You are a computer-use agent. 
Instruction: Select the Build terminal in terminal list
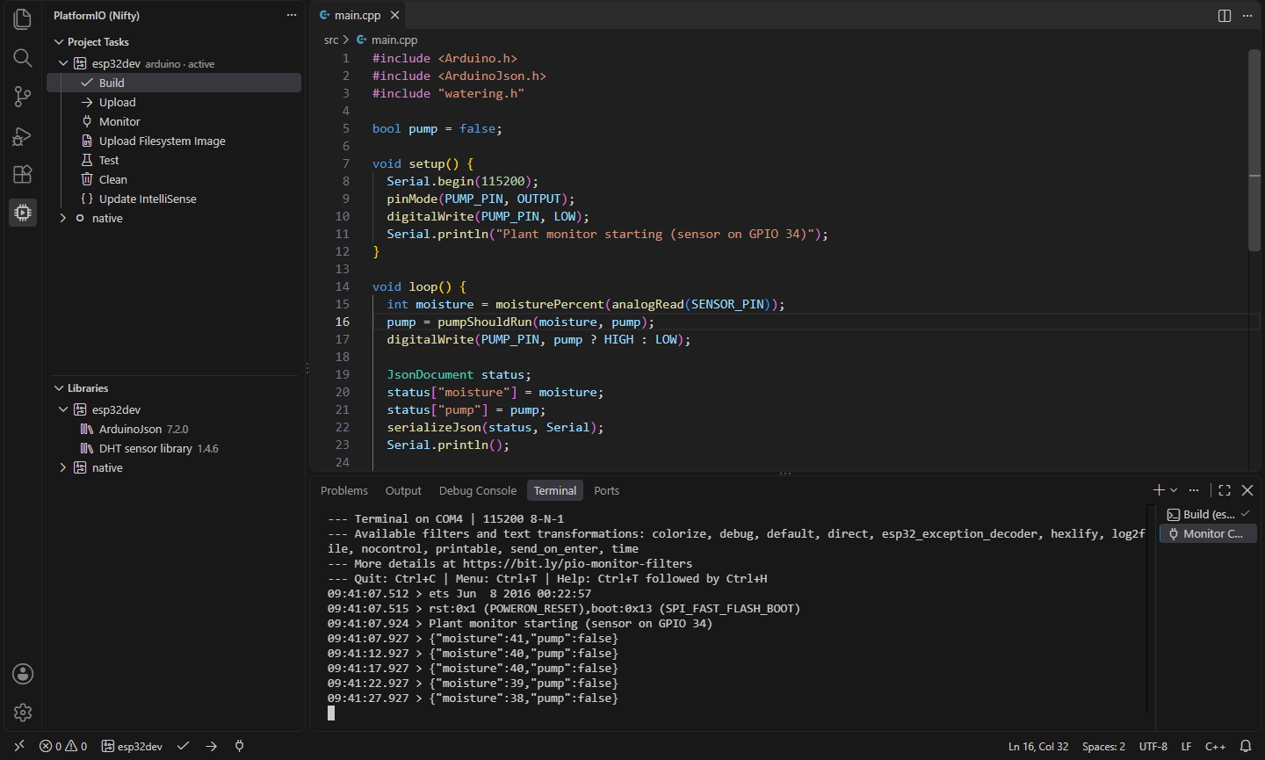tap(1208, 514)
